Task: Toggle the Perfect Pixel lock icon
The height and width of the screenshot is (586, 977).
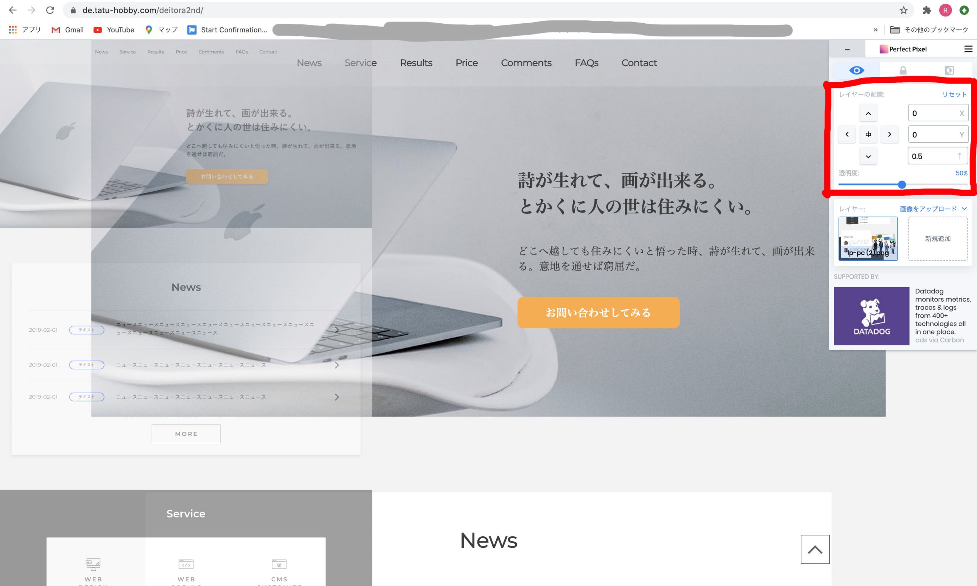Action: coord(903,70)
